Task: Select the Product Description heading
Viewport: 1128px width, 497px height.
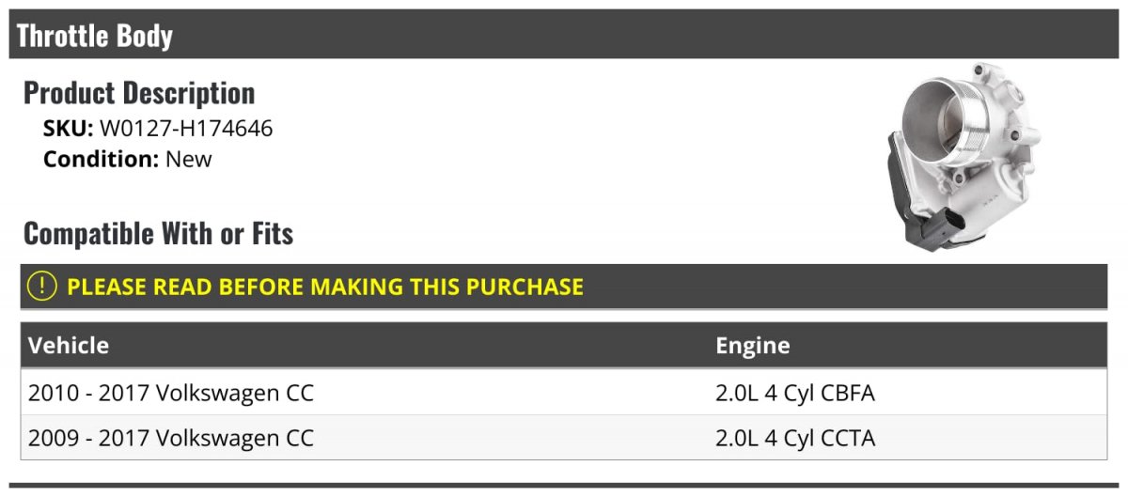Action: point(139,93)
